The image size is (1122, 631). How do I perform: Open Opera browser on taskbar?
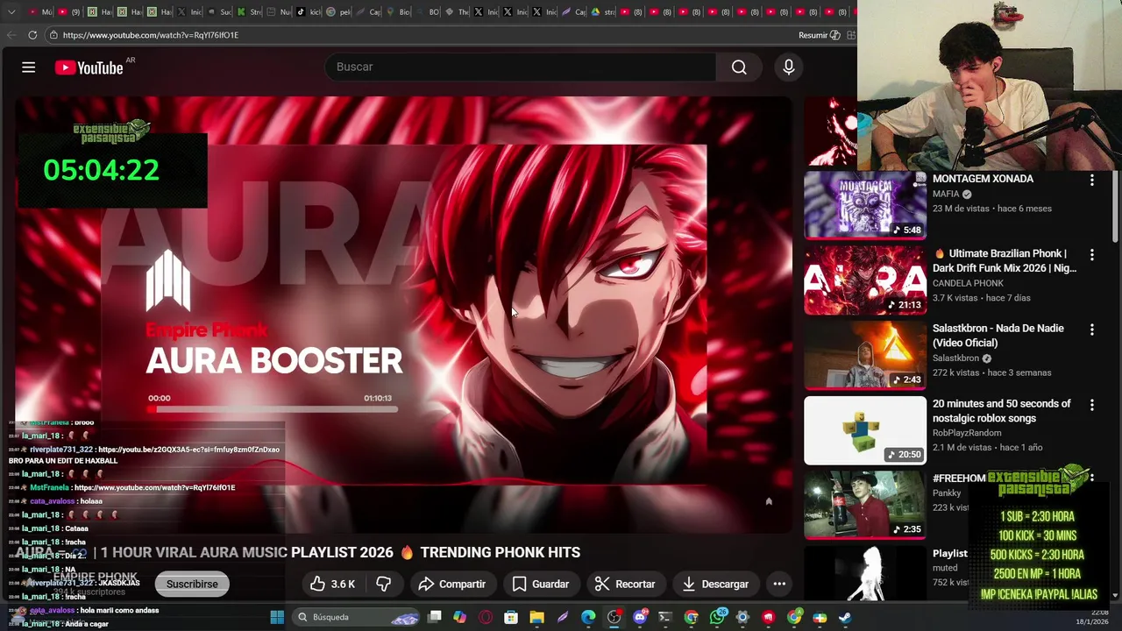pyautogui.click(x=486, y=617)
